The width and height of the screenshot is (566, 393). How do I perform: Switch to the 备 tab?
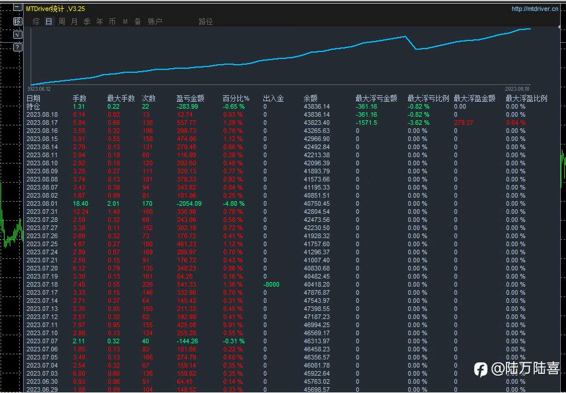(x=137, y=22)
